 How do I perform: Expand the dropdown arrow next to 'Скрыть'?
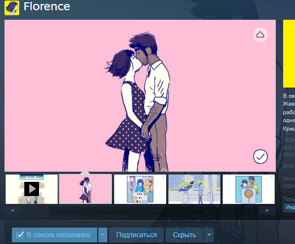pyautogui.click(x=209, y=235)
